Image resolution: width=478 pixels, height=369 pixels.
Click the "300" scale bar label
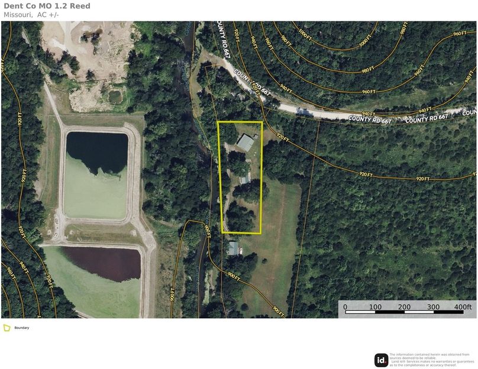tap(433, 306)
